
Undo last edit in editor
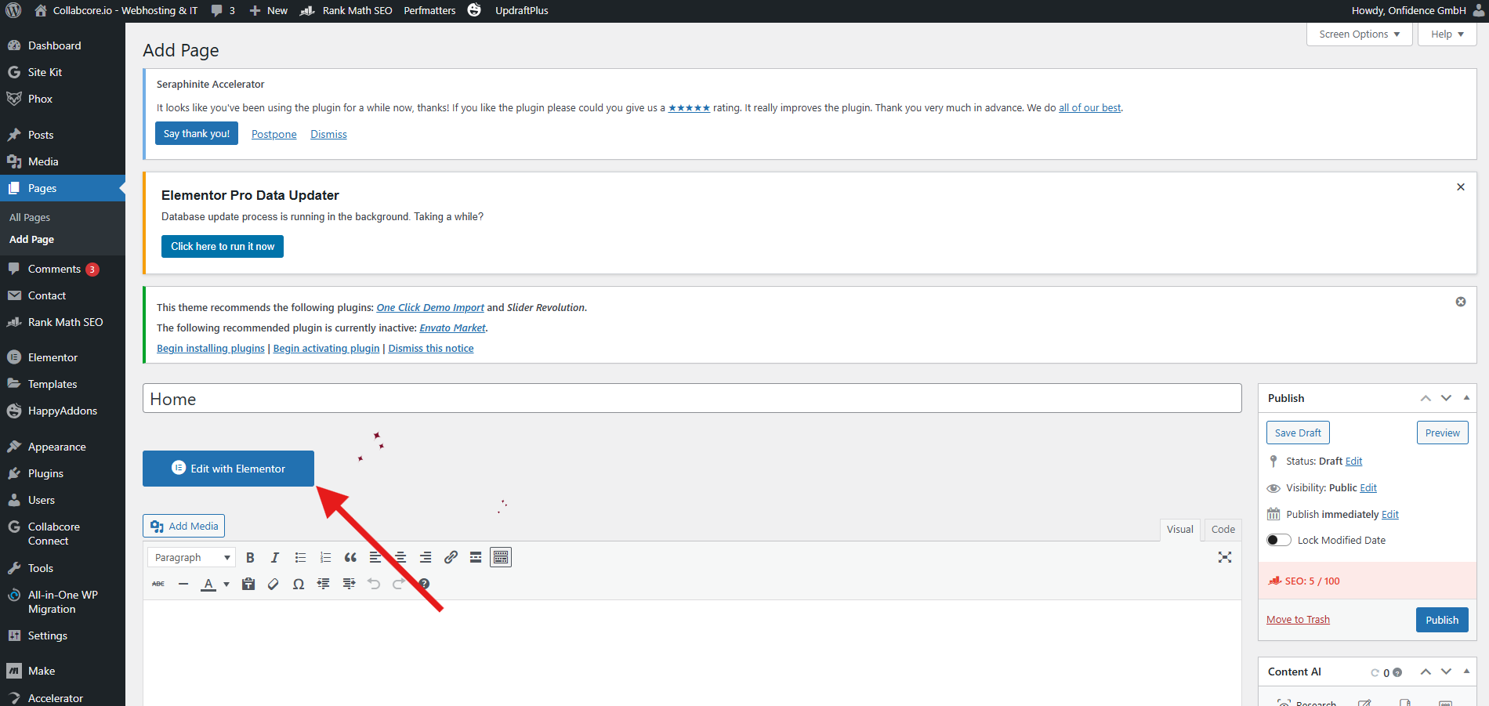374,585
